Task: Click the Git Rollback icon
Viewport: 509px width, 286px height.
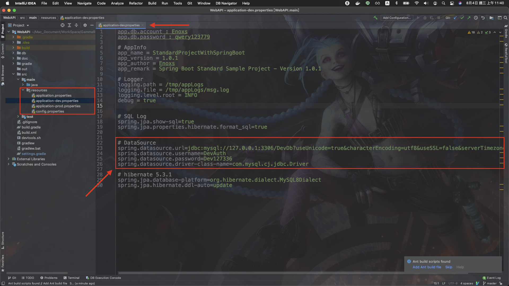Action: (x=483, y=18)
